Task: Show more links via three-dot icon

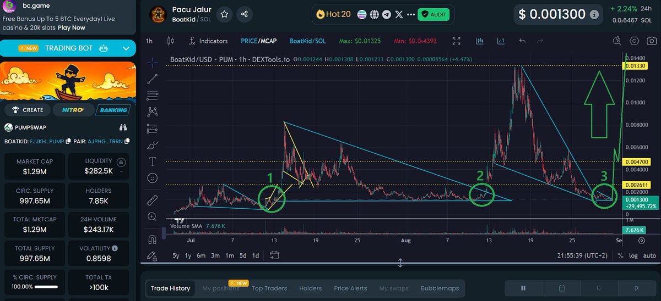Action: [411, 14]
